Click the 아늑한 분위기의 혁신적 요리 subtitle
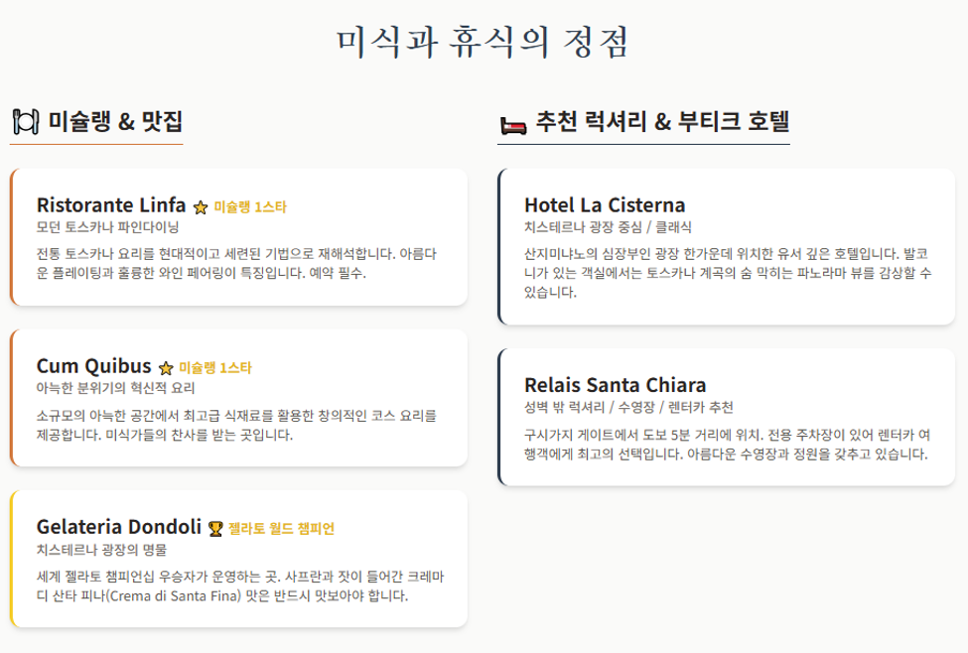The image size is (968, 653). tap(115, 388)
